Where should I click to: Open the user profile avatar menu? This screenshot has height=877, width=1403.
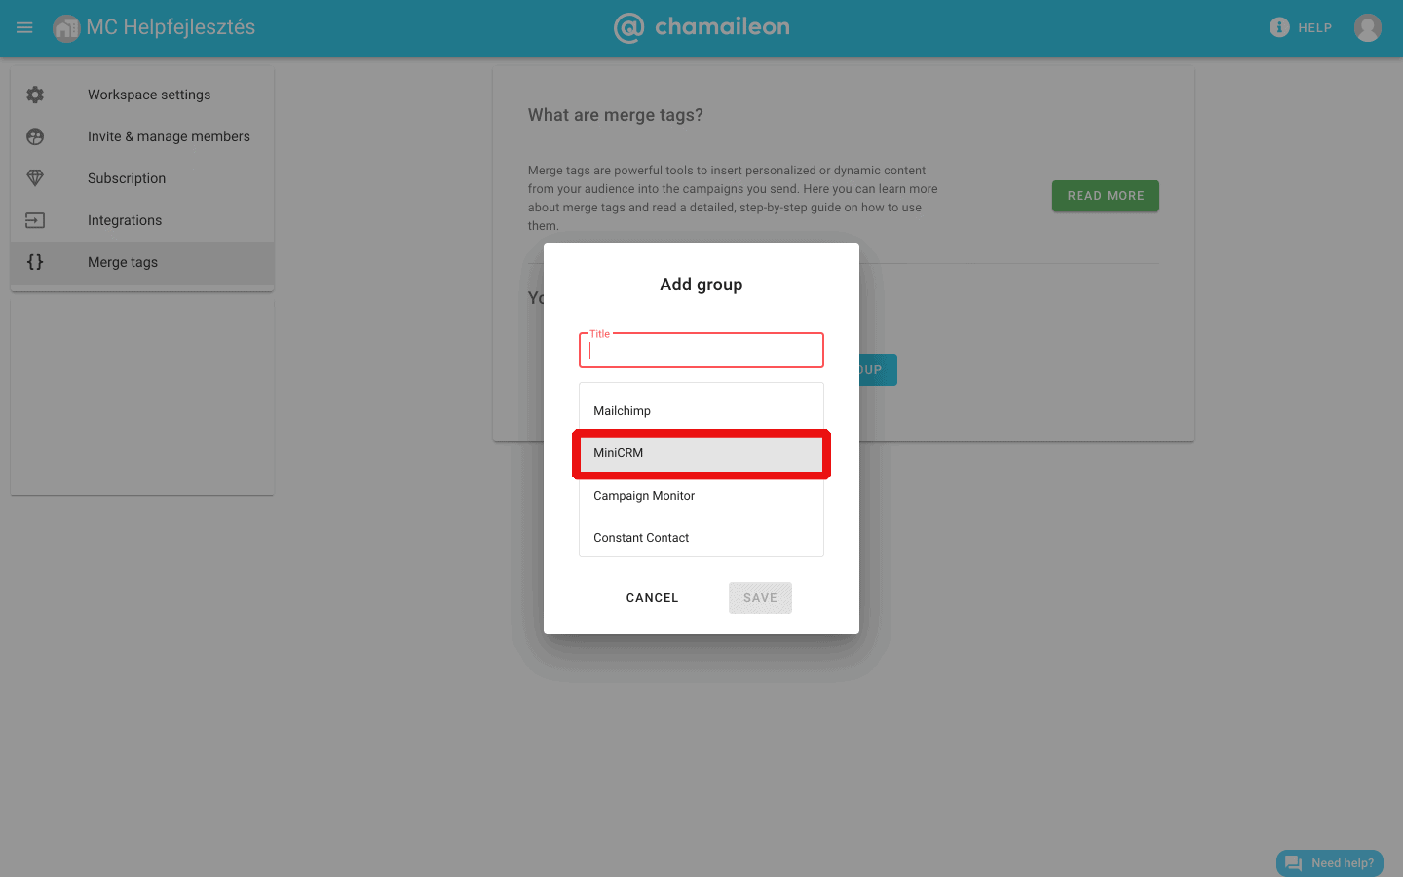[1368, 27]
